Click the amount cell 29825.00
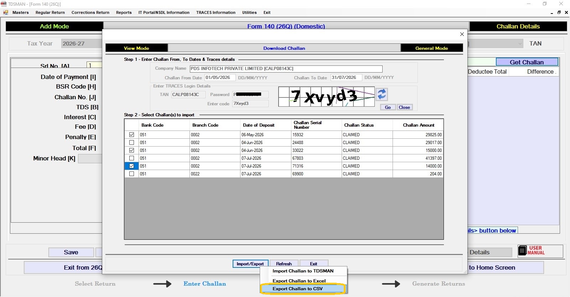This screenshot has height=297, width=570. pyautogui.click(x=418, y=135)
